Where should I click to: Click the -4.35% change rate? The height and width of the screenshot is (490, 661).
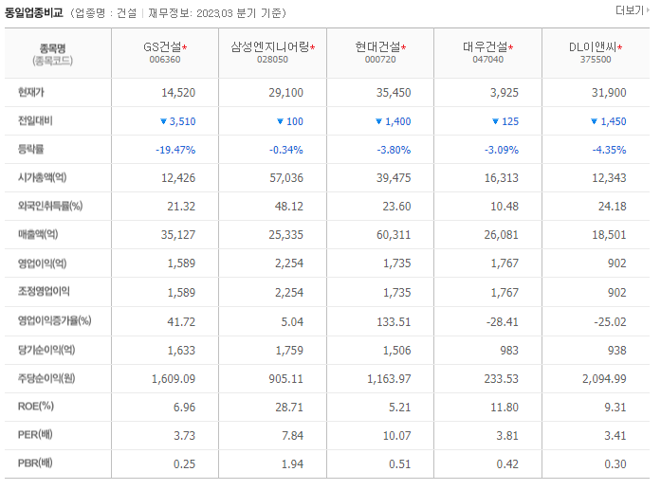click(x=609, y=150)
